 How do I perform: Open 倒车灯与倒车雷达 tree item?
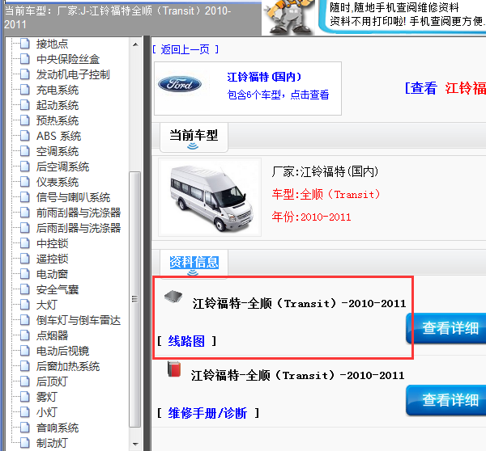pos(78,320)
